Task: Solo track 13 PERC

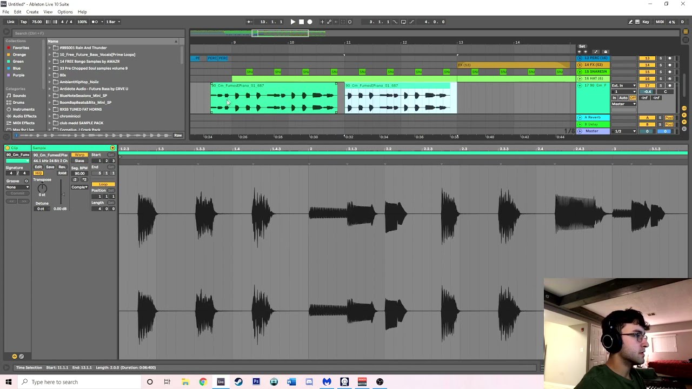Action: [660, 58]
